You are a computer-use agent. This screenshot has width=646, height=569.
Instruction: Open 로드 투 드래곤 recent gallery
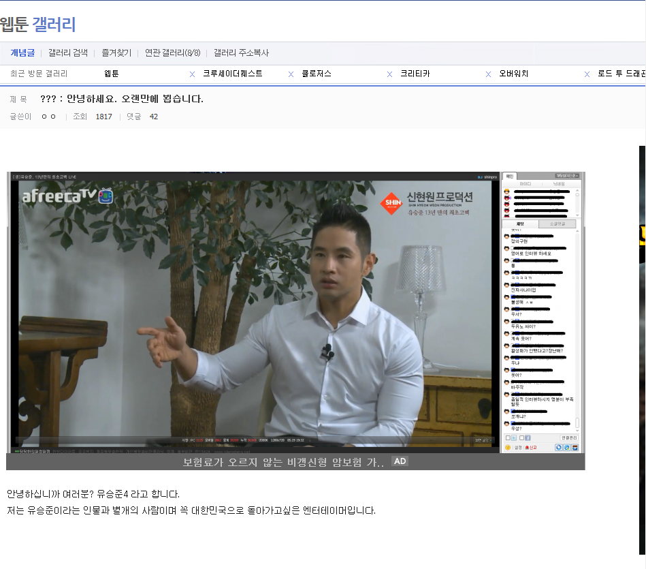click(x=621, y=74)
